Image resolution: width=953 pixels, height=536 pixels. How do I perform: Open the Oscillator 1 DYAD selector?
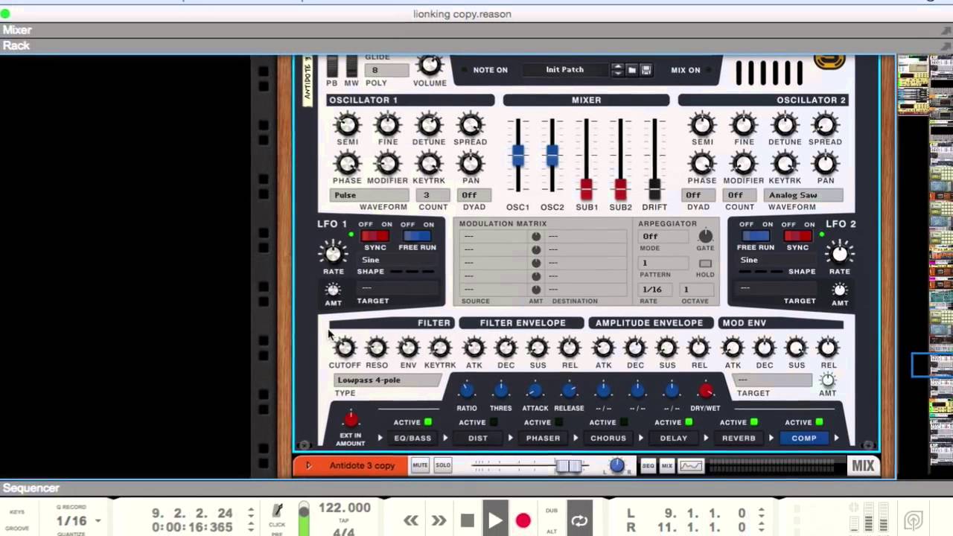tap(474, 195)
